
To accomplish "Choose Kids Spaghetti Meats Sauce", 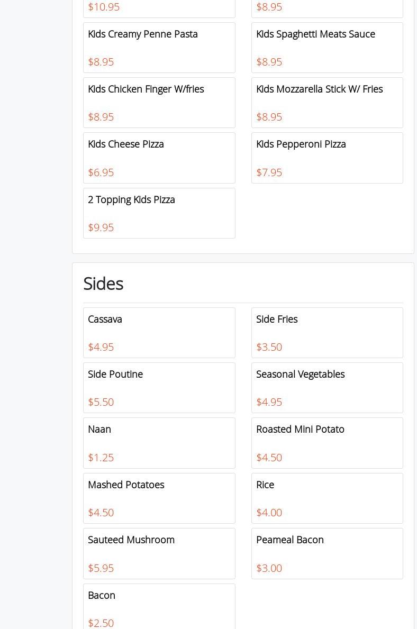I will tap(327, 48).
